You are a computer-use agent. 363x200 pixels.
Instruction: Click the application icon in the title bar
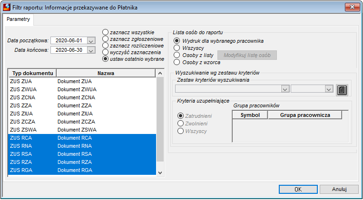pyautogui.click(x=6, y=8)
